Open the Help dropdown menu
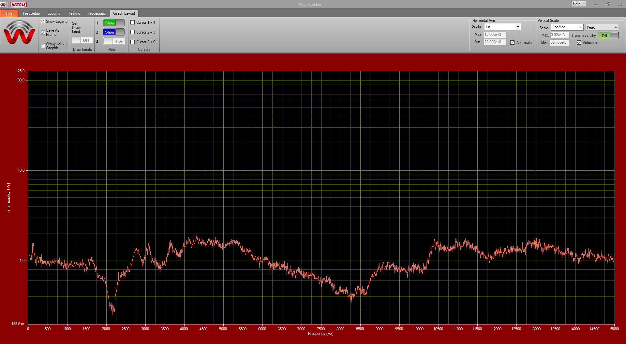Screen dimensions: 626x344 tap(578, 4)
